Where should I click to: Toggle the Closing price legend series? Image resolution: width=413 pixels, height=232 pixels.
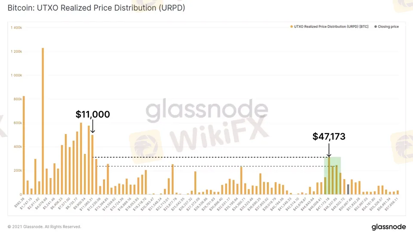[x=388, y=27]
